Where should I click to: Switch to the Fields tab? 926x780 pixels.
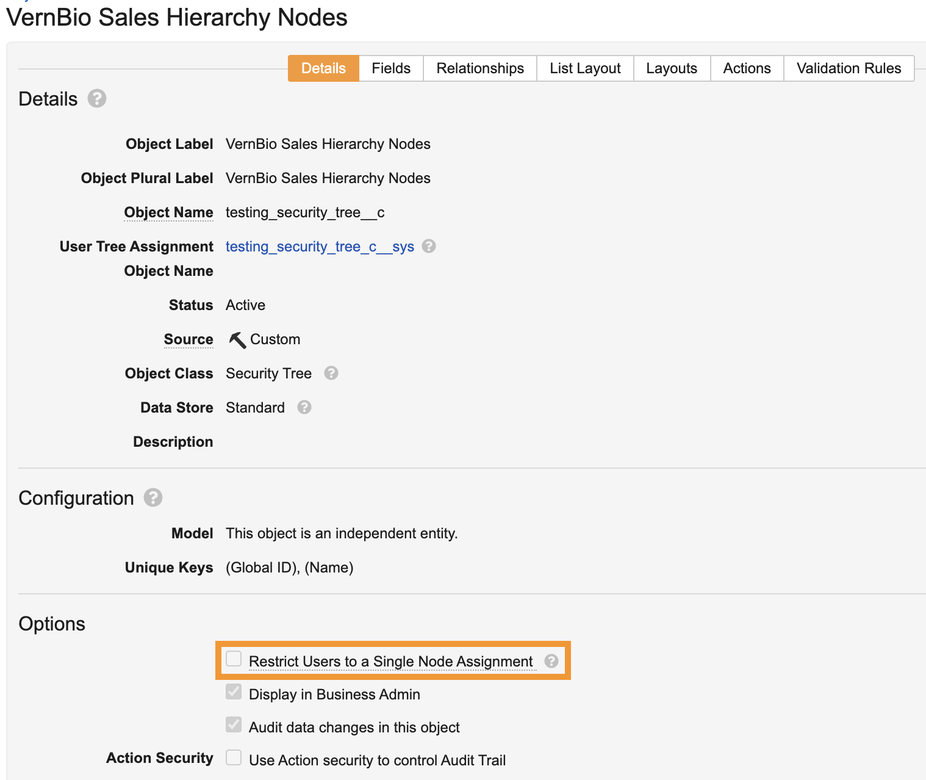click(391, 68)
